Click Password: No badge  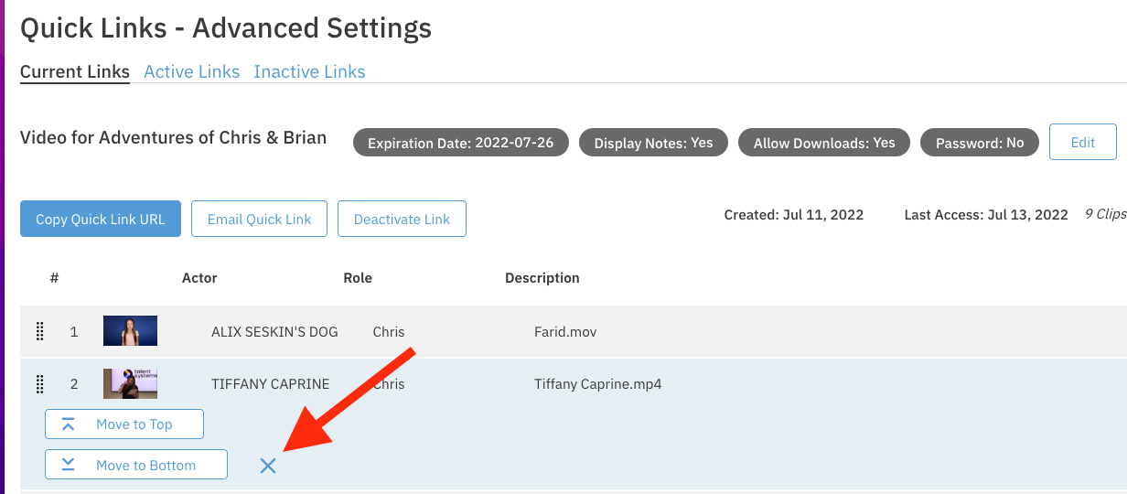[x=980, y=143]
